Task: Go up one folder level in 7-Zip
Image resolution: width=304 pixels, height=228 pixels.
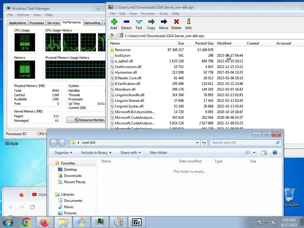Action: [112, 36]
